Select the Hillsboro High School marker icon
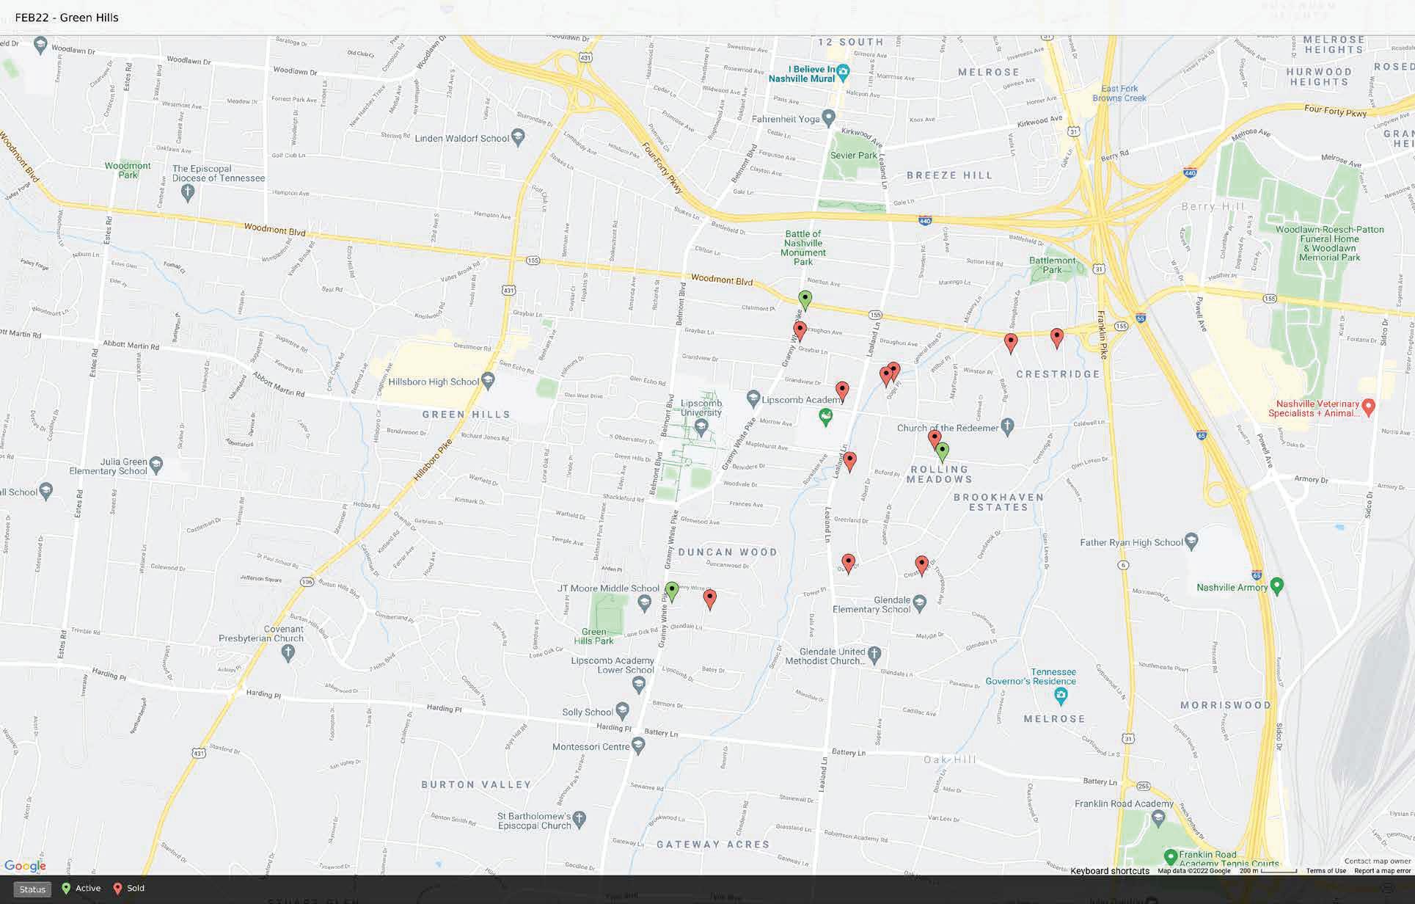1415x904 pixels. pyautogui.click(x=489, y=381)
